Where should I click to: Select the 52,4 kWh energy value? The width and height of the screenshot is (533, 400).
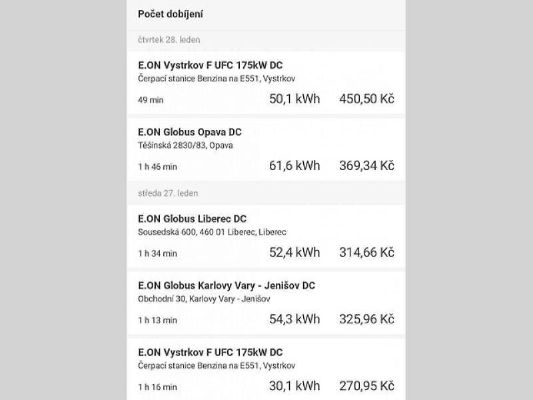294,252
